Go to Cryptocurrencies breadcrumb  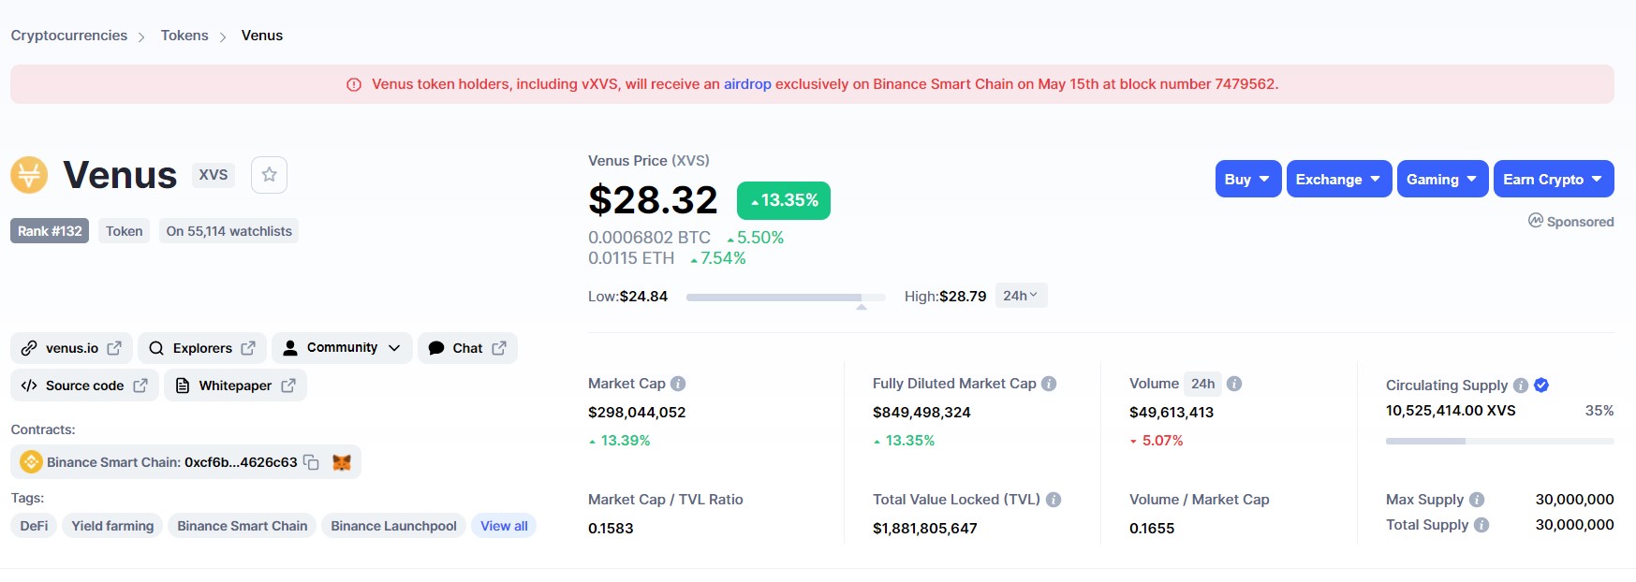click(69, 36)
